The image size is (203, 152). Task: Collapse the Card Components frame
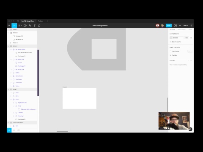coord(8,123)
